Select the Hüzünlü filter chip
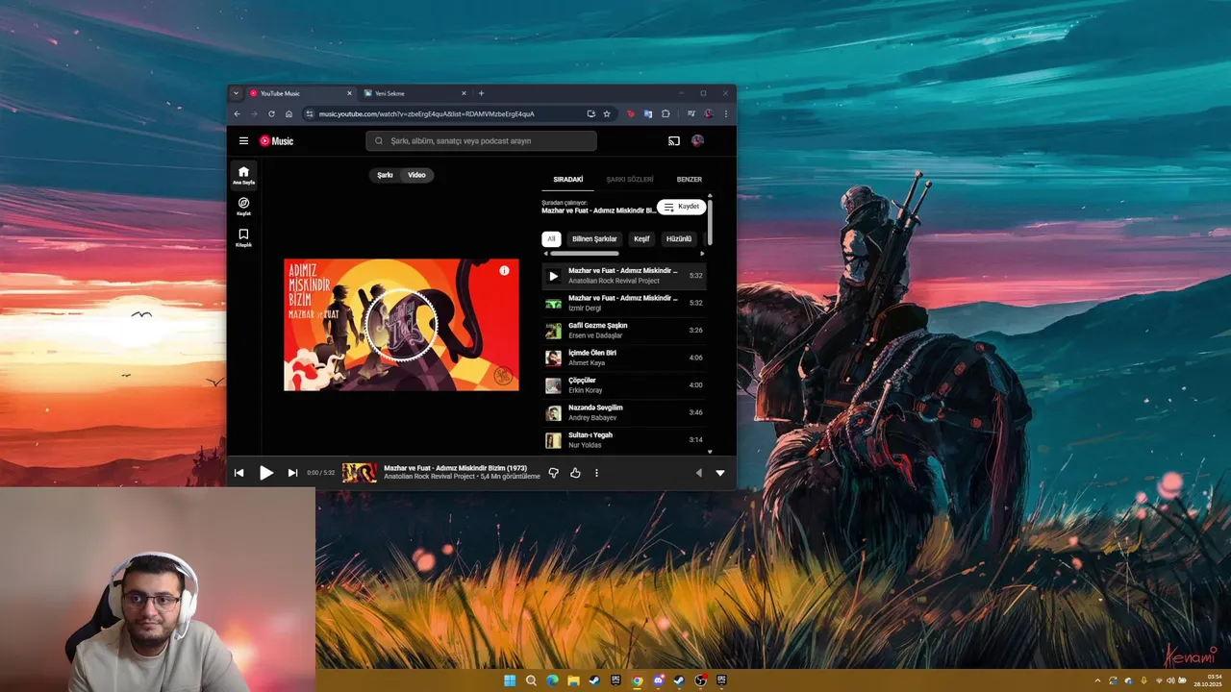 click(x=679, y=239)
